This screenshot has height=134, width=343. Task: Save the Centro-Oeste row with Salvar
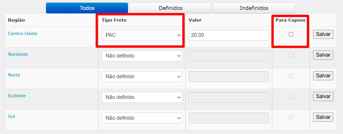coord(323,34)
